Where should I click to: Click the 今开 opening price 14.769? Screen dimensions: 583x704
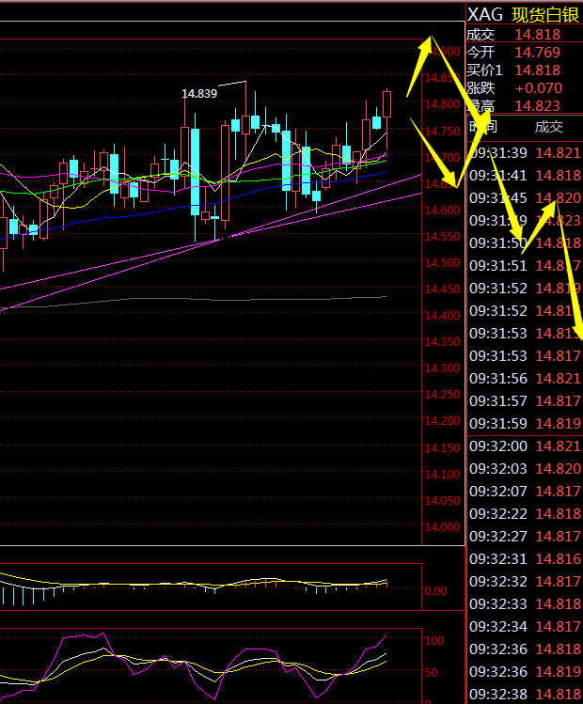pos(538,53)
